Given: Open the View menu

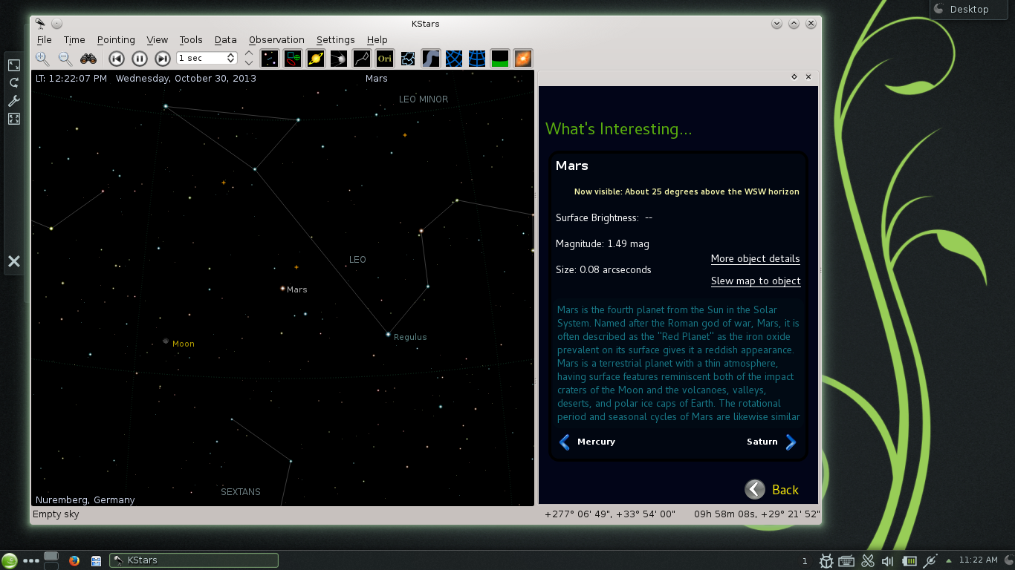Looking at the screenshot, I should click(x=158, y=40).
